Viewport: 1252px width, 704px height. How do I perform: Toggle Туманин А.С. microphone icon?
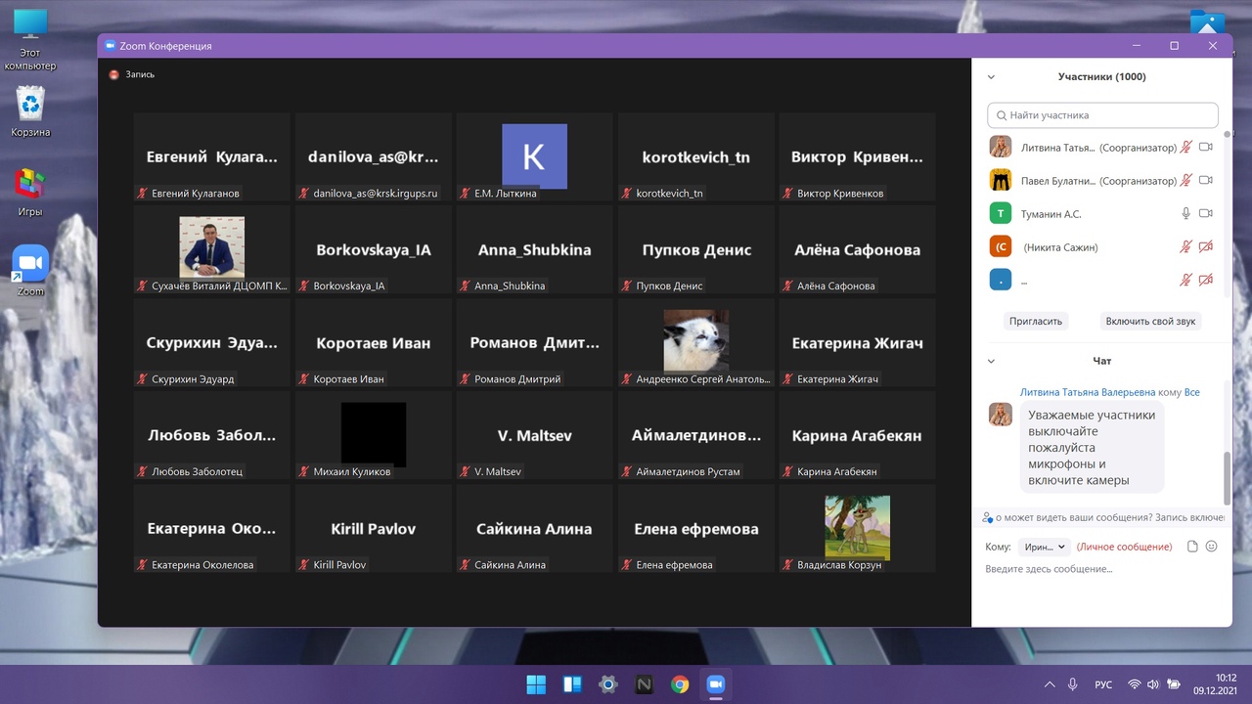pos(1185,213)
